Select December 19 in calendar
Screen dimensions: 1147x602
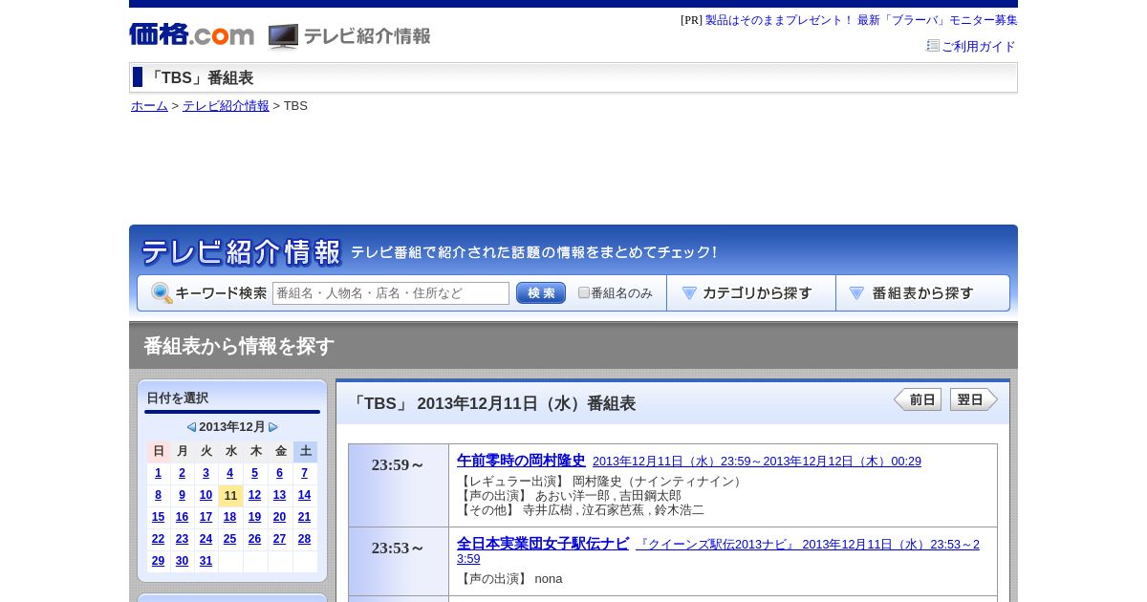[254, 517]
